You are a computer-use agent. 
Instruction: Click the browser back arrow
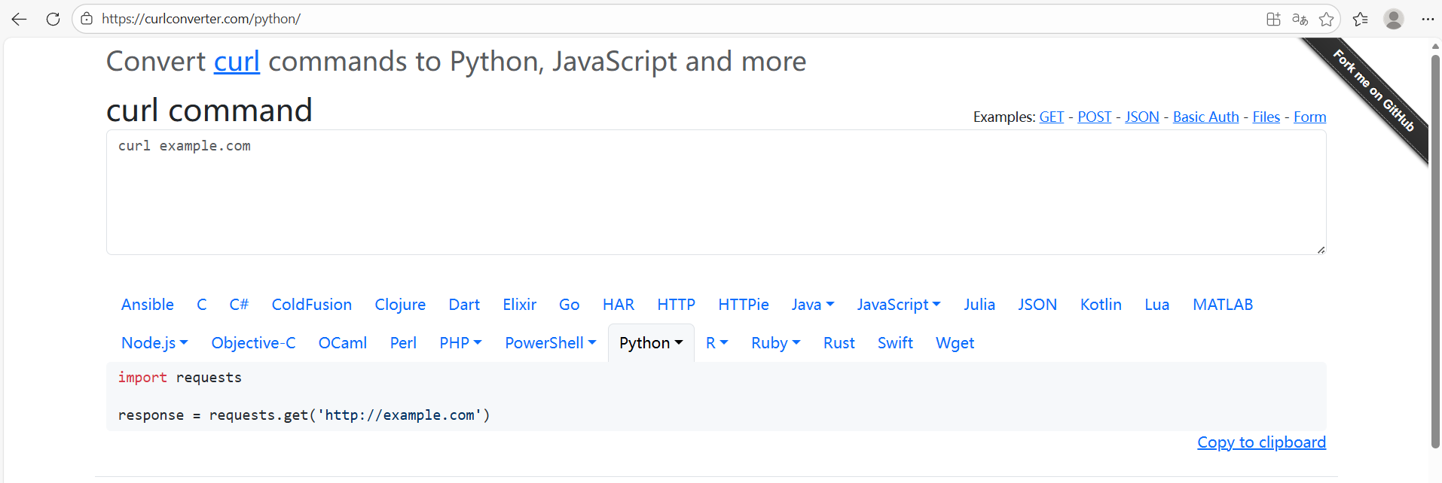point(19,19)
